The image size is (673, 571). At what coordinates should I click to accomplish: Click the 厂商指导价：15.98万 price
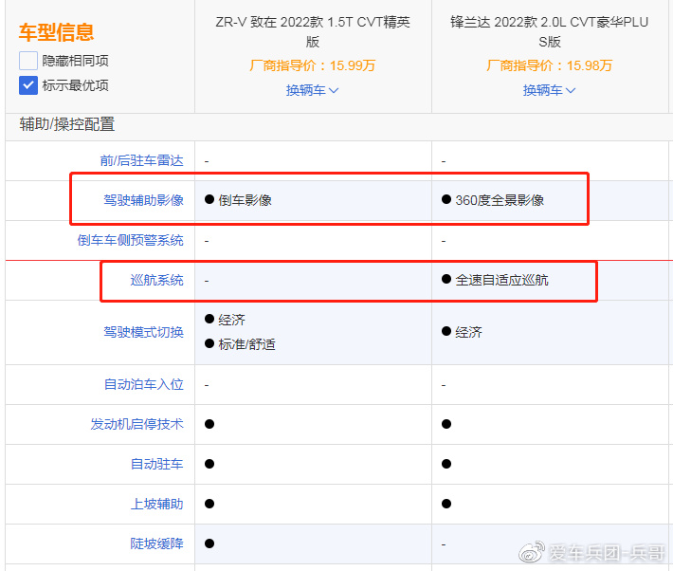[550, 65]
